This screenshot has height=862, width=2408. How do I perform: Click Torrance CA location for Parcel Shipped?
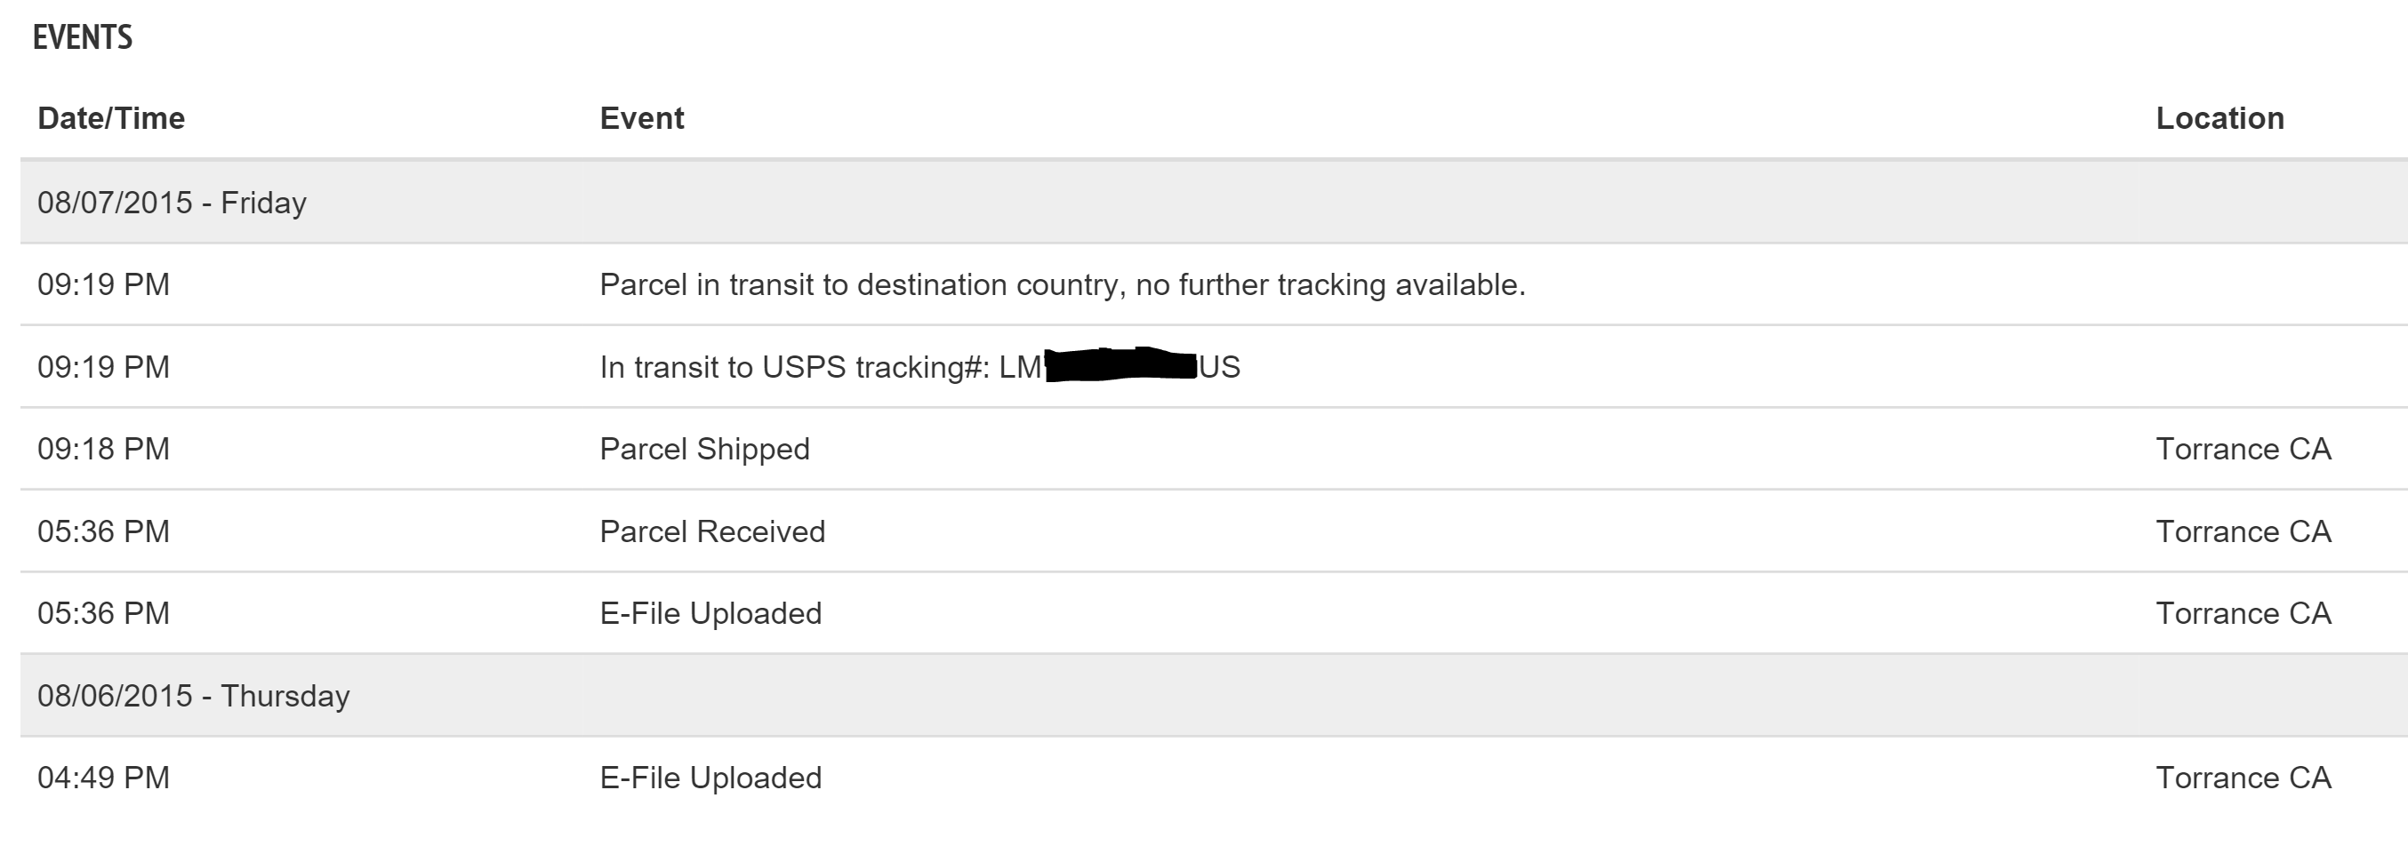[x=2243, y=449]
